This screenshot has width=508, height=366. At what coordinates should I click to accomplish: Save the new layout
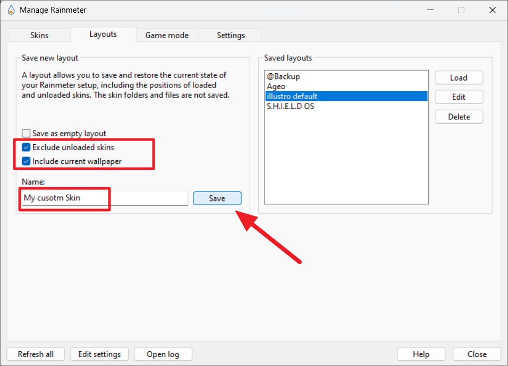click(x=217, y=198)
